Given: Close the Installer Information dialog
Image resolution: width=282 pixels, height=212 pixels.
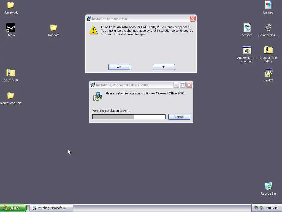Looking at the screenshot, I should (192, 18).
